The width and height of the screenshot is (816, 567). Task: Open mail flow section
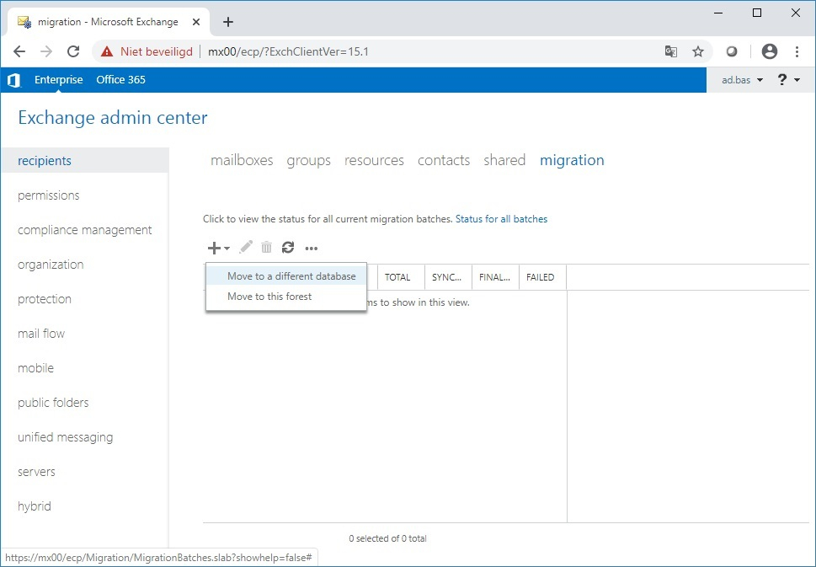[41, 334]
